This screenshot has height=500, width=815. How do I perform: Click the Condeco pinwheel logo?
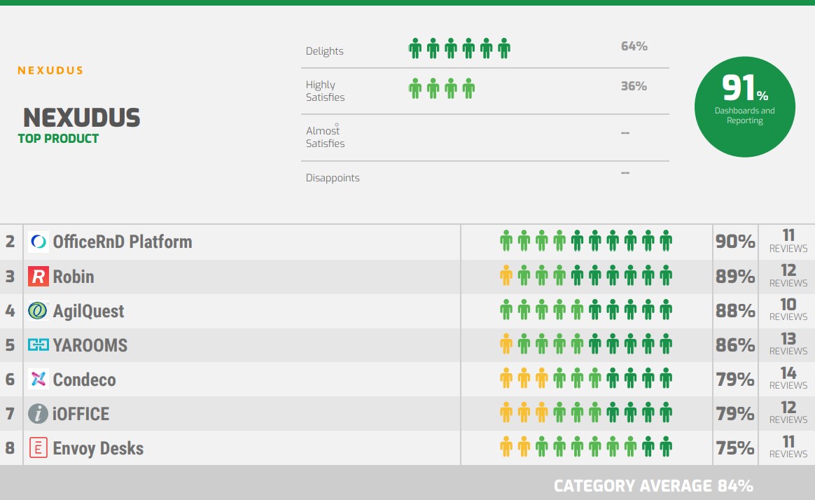(38, 379)
